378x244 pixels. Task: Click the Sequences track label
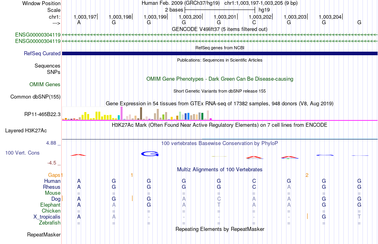pos(47,66)
